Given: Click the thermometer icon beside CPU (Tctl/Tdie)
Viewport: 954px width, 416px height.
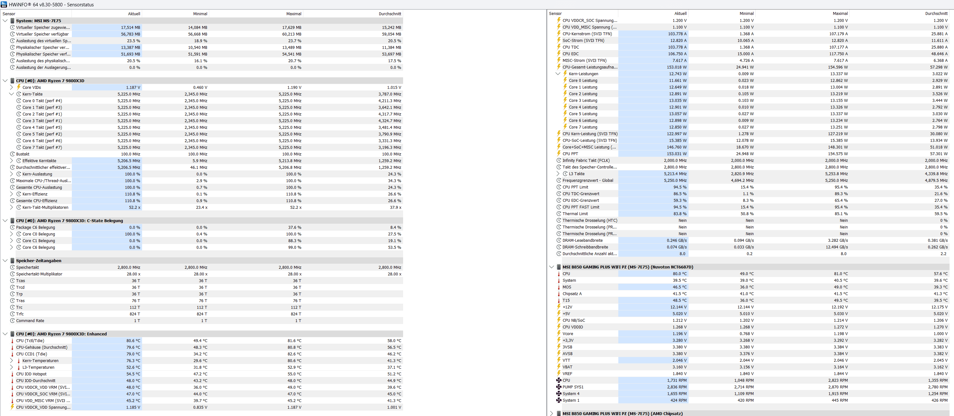Looking at the screenshot, I should coord(12,340).
